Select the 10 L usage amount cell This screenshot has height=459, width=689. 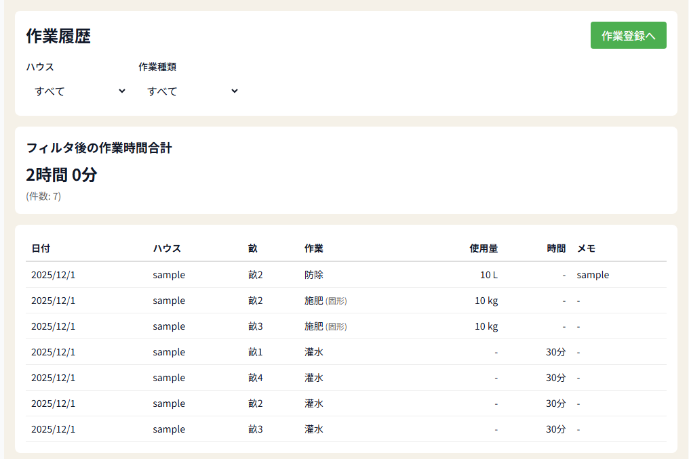click(x=488, y=275)
